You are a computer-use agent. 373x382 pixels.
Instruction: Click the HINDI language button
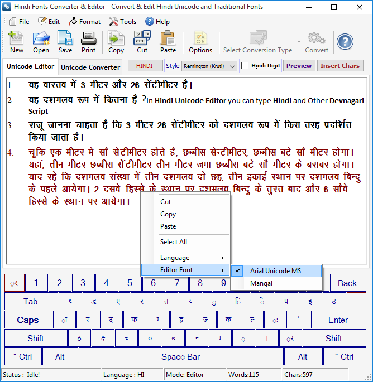[145, 66]
